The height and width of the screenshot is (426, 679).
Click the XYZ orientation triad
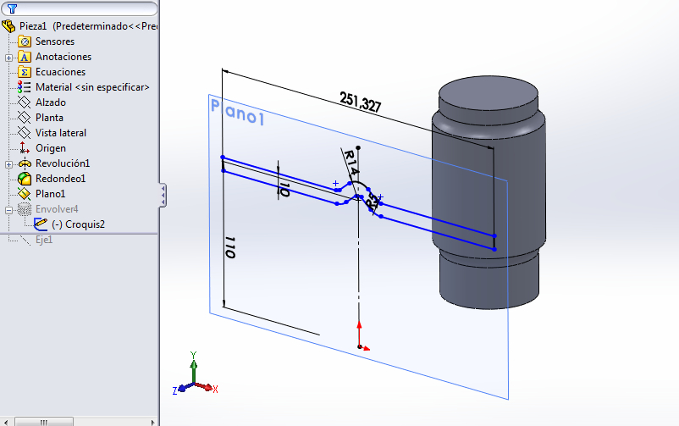(196, 375)
